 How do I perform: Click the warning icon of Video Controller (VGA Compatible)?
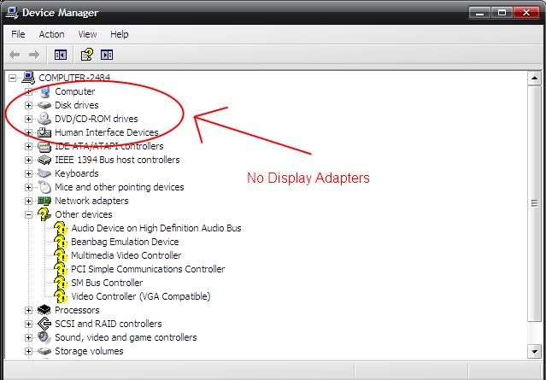61,296
